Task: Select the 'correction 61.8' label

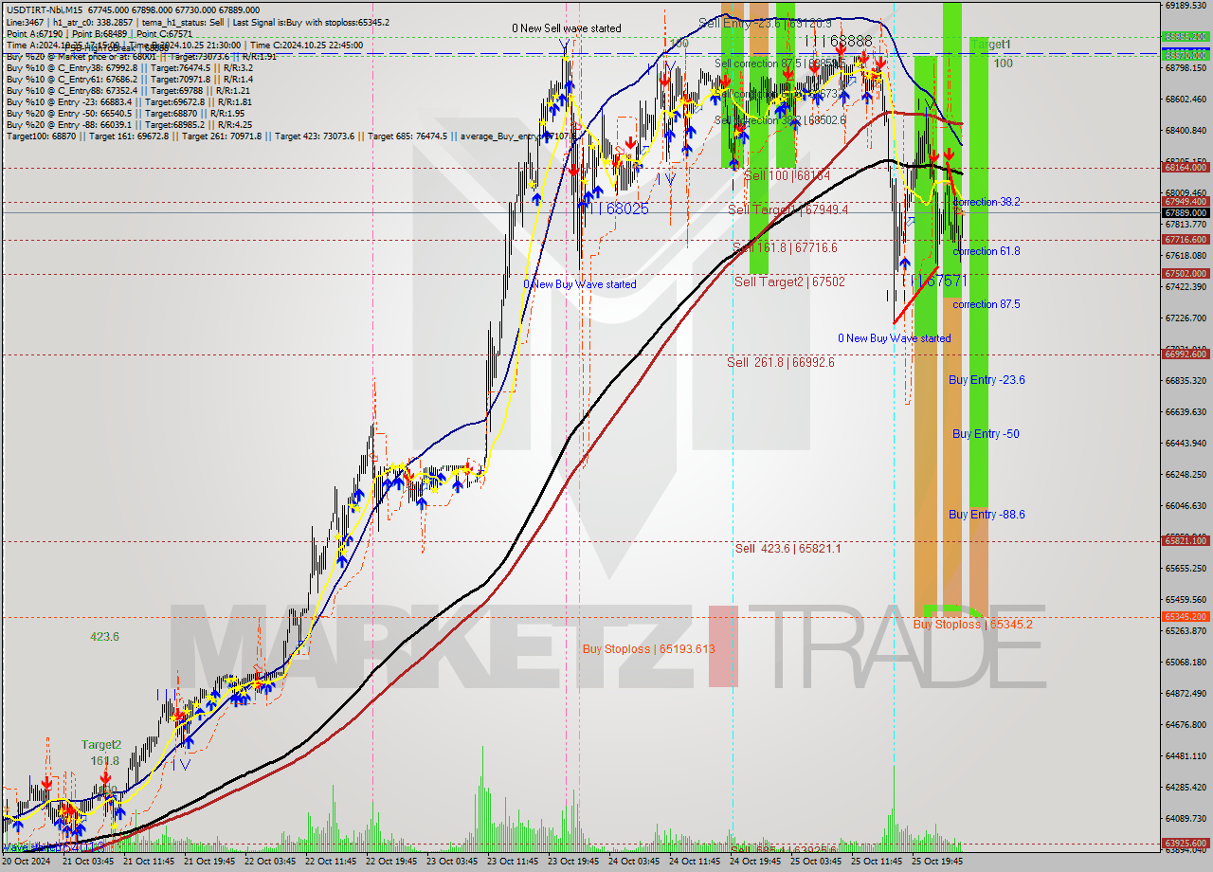Action: (987, 251)
